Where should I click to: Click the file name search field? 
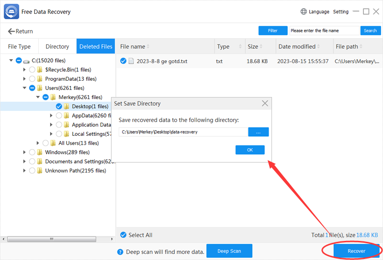pyautogui.click(x=324, y=31)
